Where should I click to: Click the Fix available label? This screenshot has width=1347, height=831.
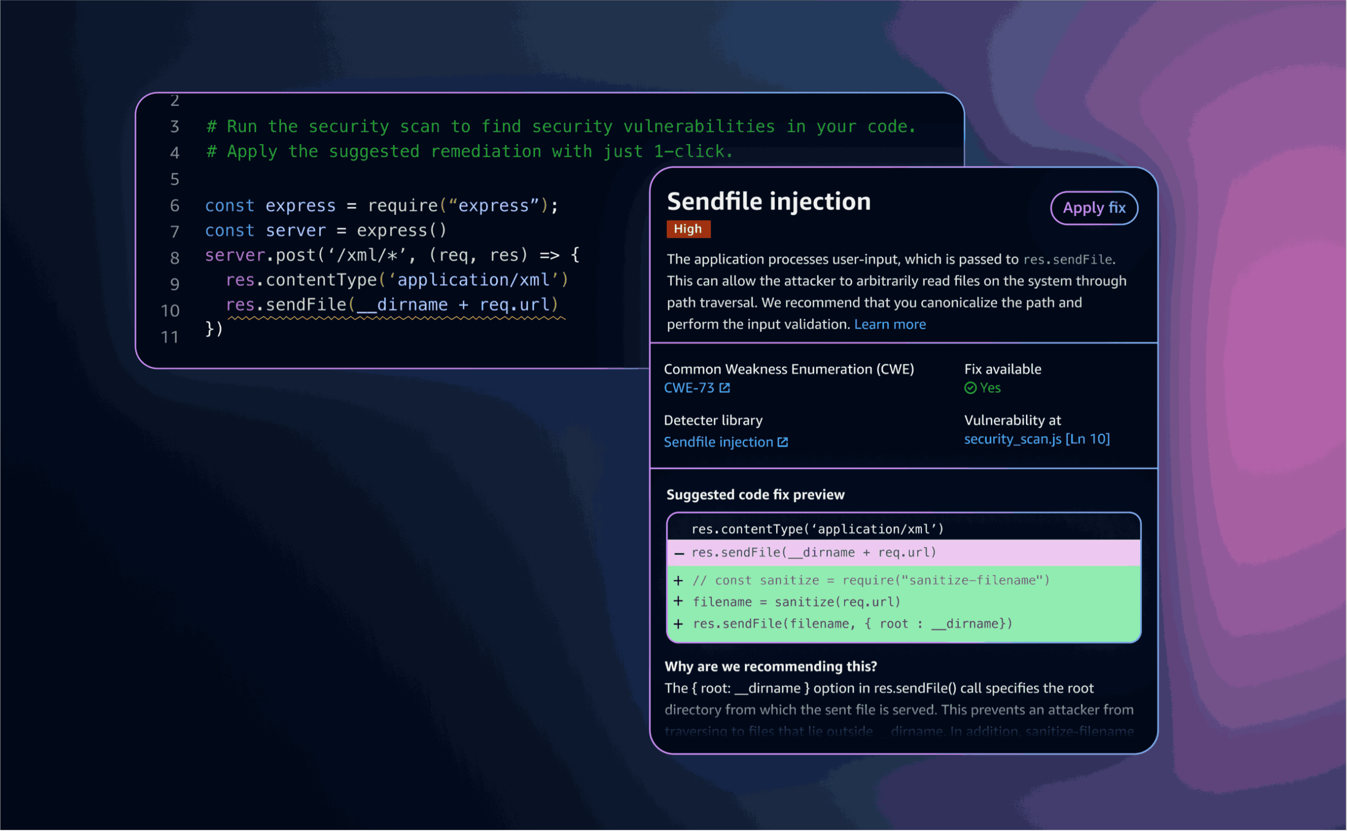(1002, 369)
